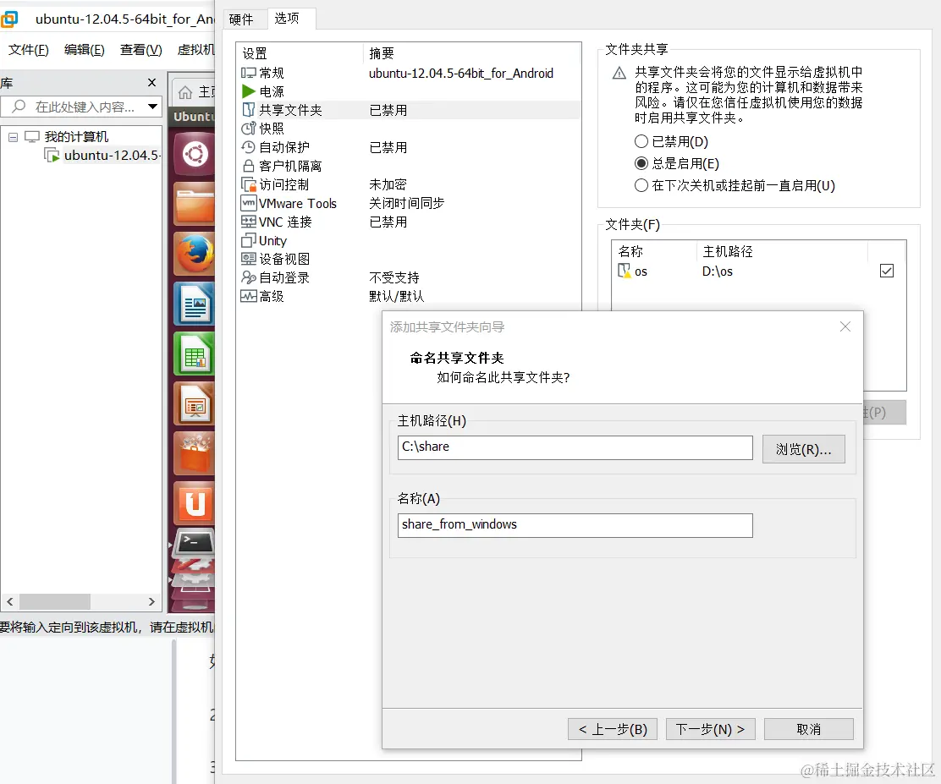Select the Unity settings row

[409, 240]
